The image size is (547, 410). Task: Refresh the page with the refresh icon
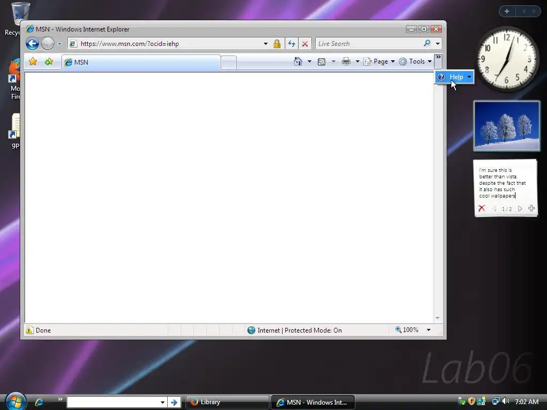coord(292,44)
